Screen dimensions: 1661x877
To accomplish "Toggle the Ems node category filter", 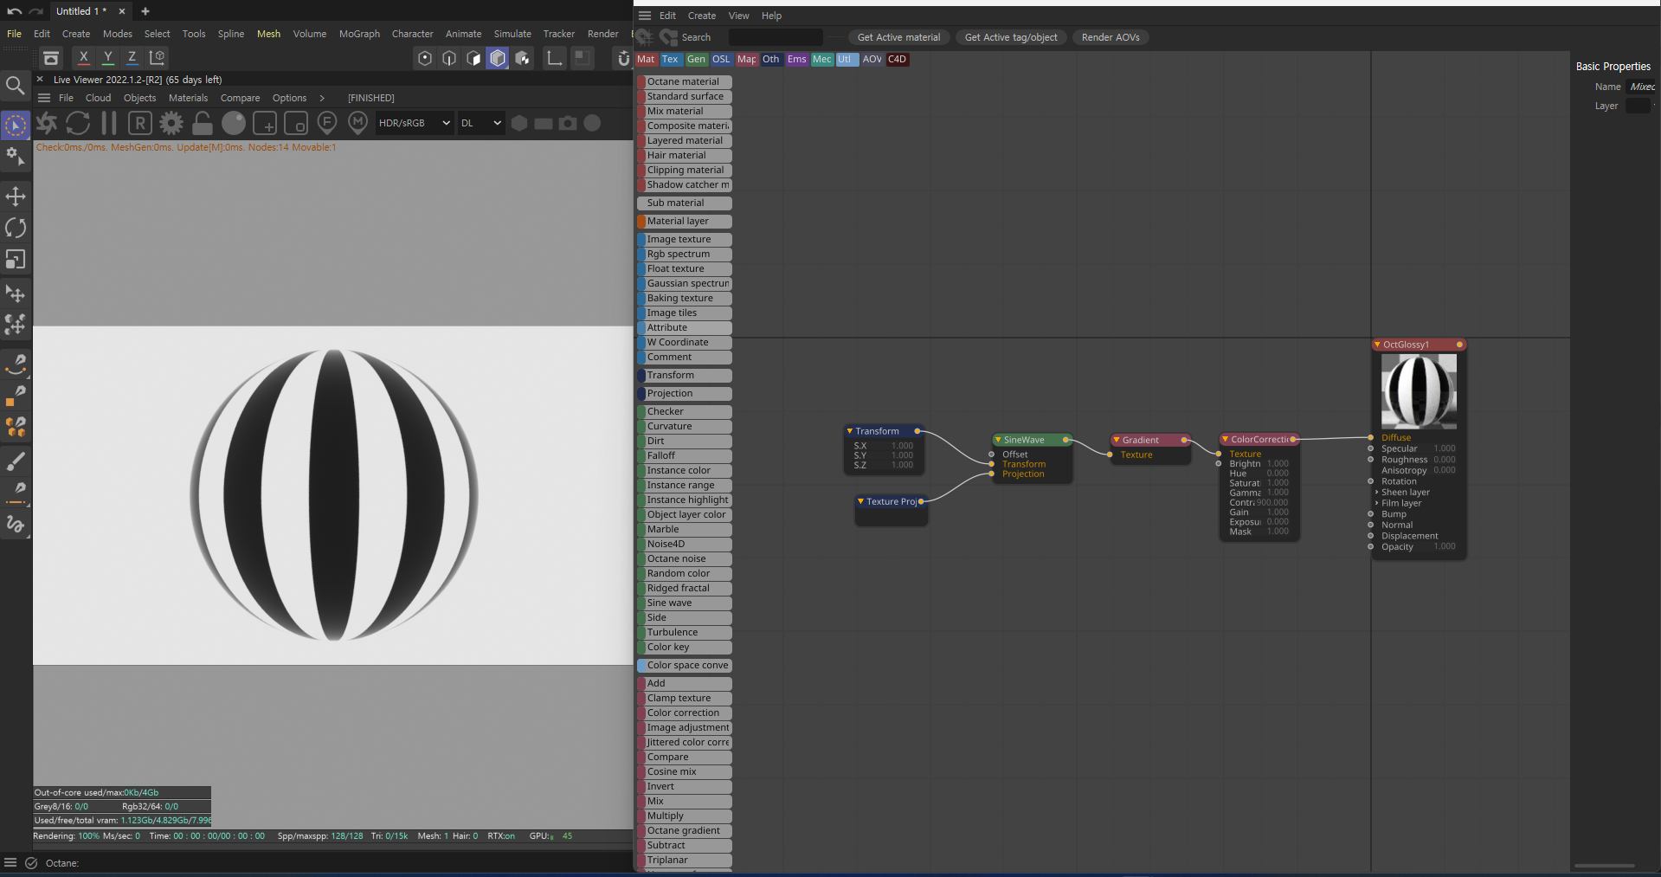I will click(x=796, y=60).
